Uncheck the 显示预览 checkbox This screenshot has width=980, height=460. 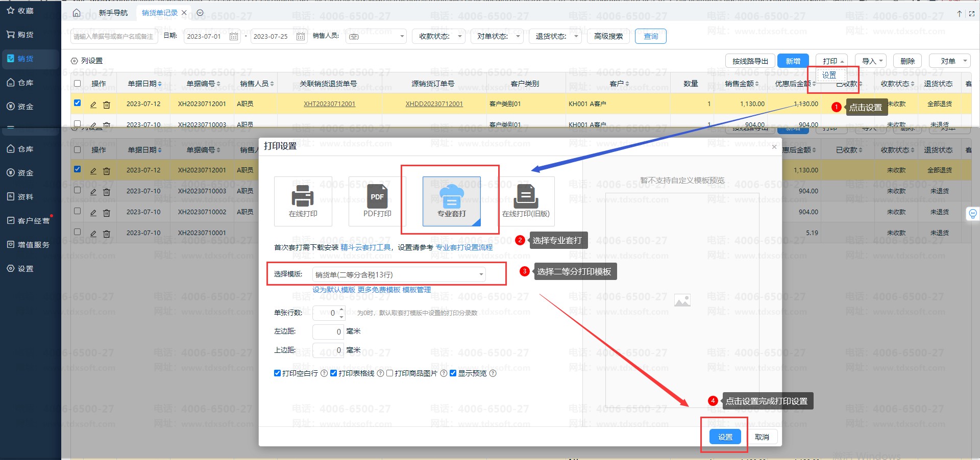tap(453, 373)
